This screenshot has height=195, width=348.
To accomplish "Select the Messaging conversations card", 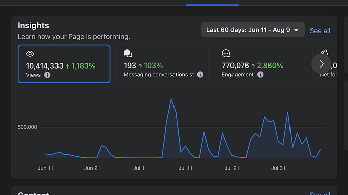I will click(x=162, y=63).
